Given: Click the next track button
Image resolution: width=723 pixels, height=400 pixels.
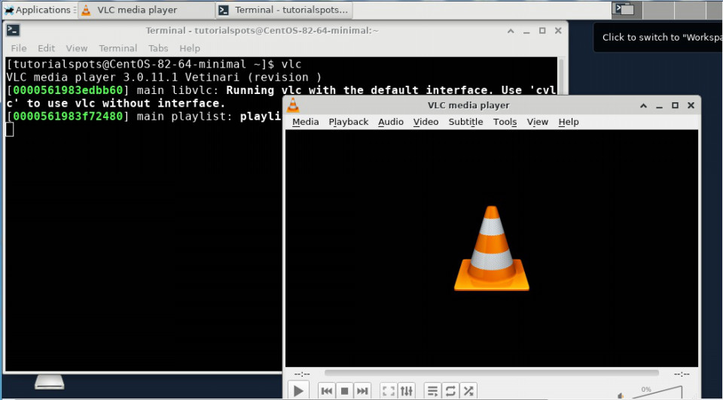Looking at the screenshot, I should [362, 391].
